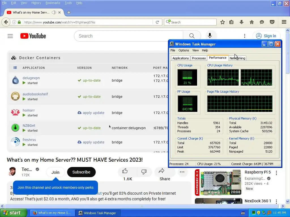Click the taskbar clock showing 11:45 PM
Image resolution: width=290 pixels, height=217 pixels.
[x=280, y=213]
